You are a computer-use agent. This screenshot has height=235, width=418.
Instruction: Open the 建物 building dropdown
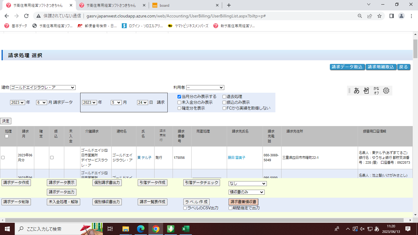43,88
